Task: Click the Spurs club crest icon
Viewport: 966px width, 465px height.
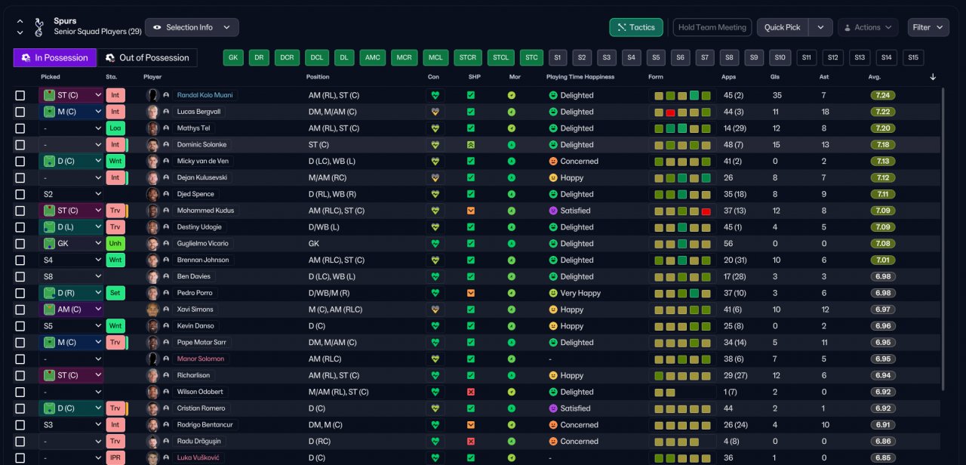Action: (39, 27)
